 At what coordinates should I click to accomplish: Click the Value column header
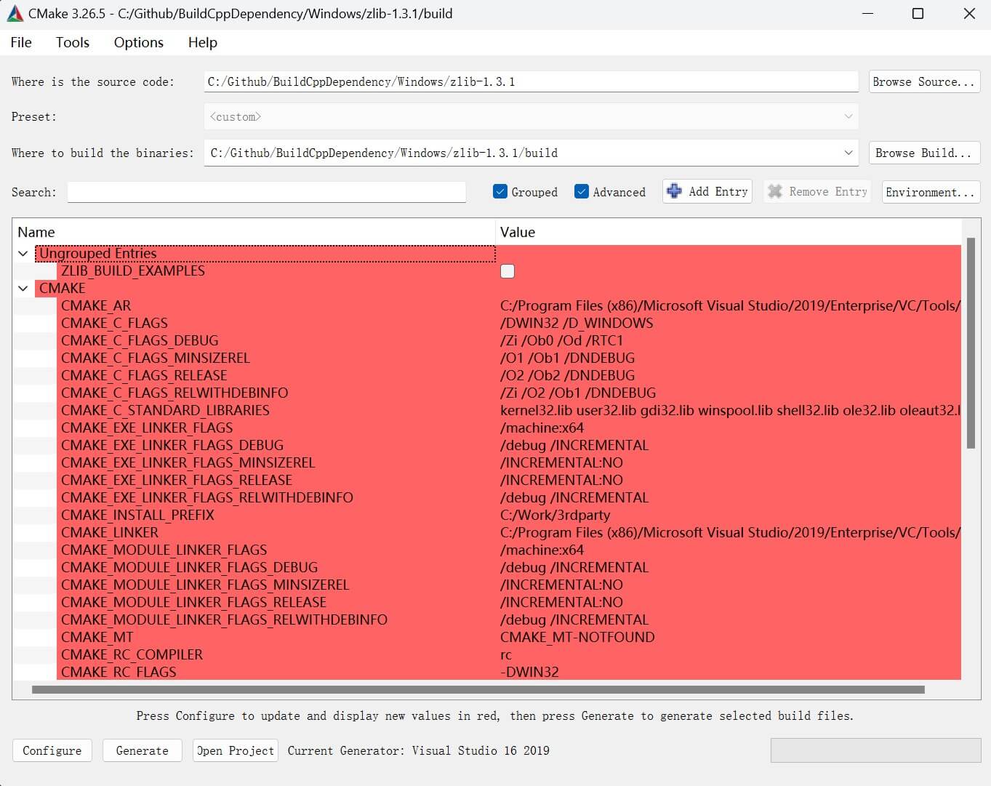(729, 232)
